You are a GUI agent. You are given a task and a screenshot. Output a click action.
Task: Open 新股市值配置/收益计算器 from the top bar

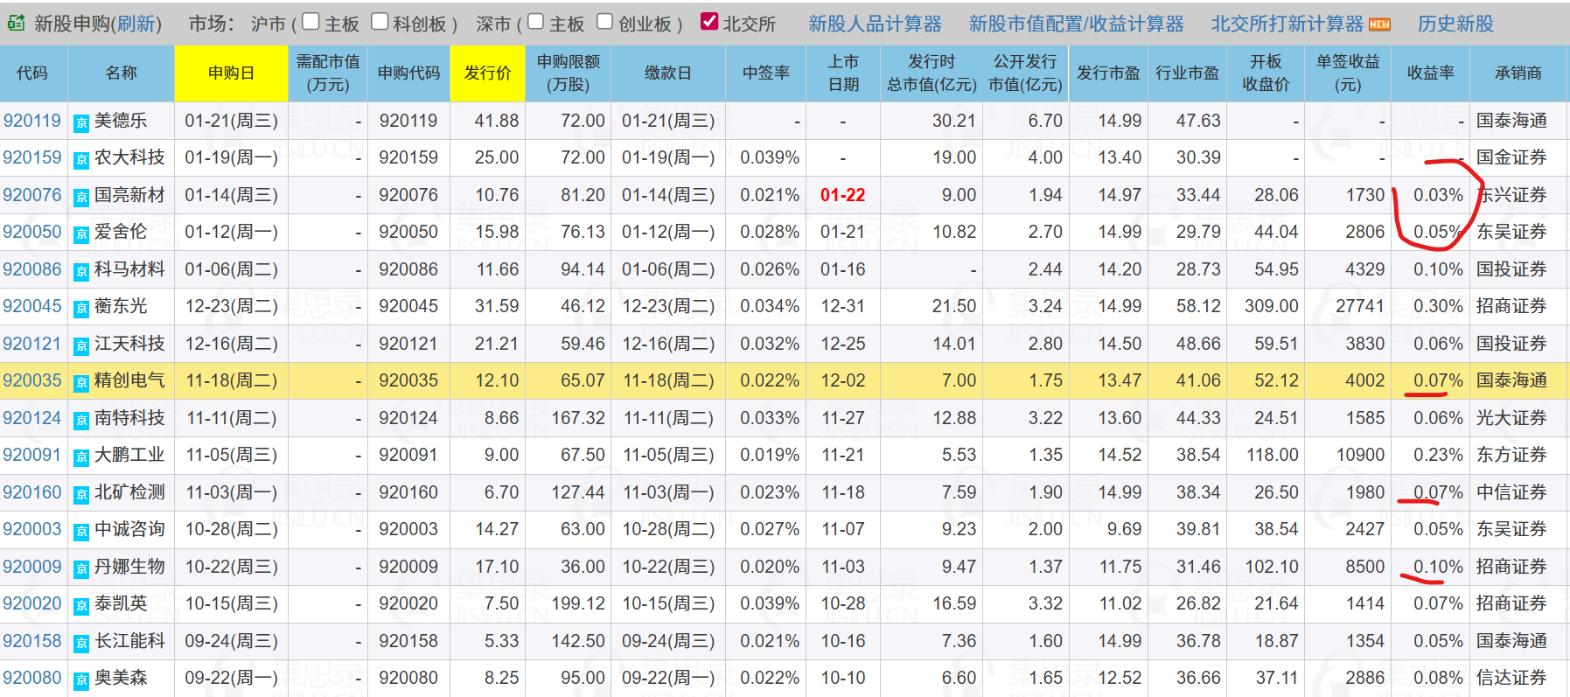click(1076, 24)
